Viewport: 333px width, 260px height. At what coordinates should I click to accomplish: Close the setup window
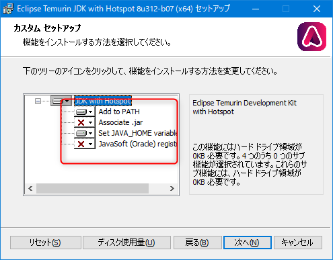pos(317,9)
